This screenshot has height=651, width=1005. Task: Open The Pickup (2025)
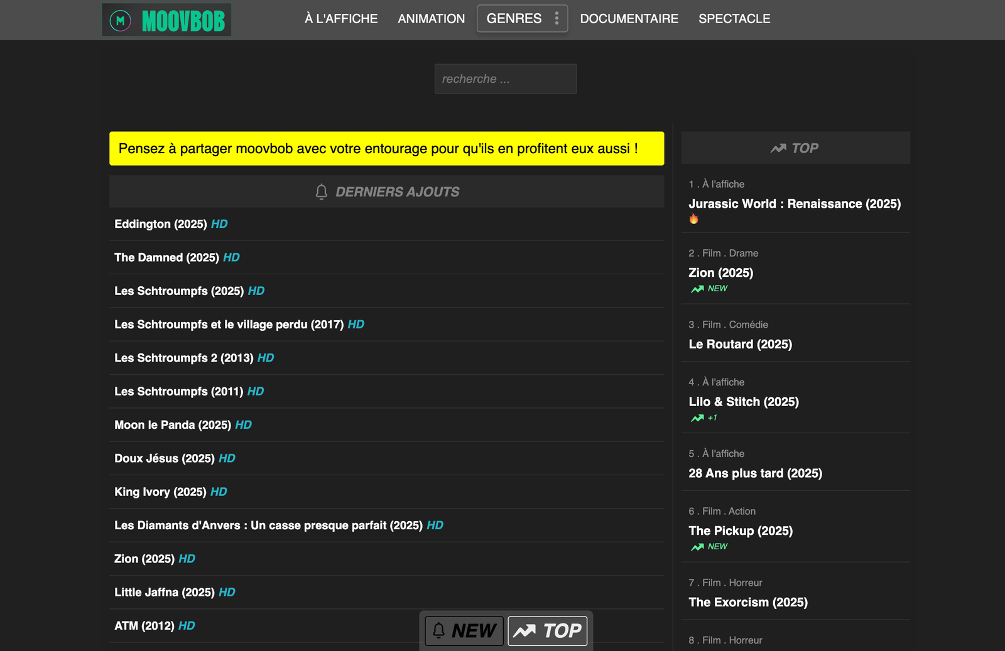[x=741, y=531]
